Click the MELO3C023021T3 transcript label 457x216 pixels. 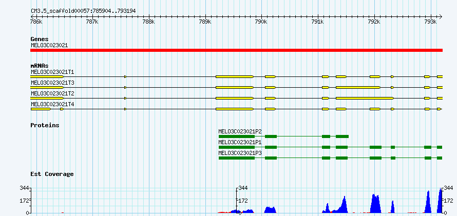click(x=52, y=83)
